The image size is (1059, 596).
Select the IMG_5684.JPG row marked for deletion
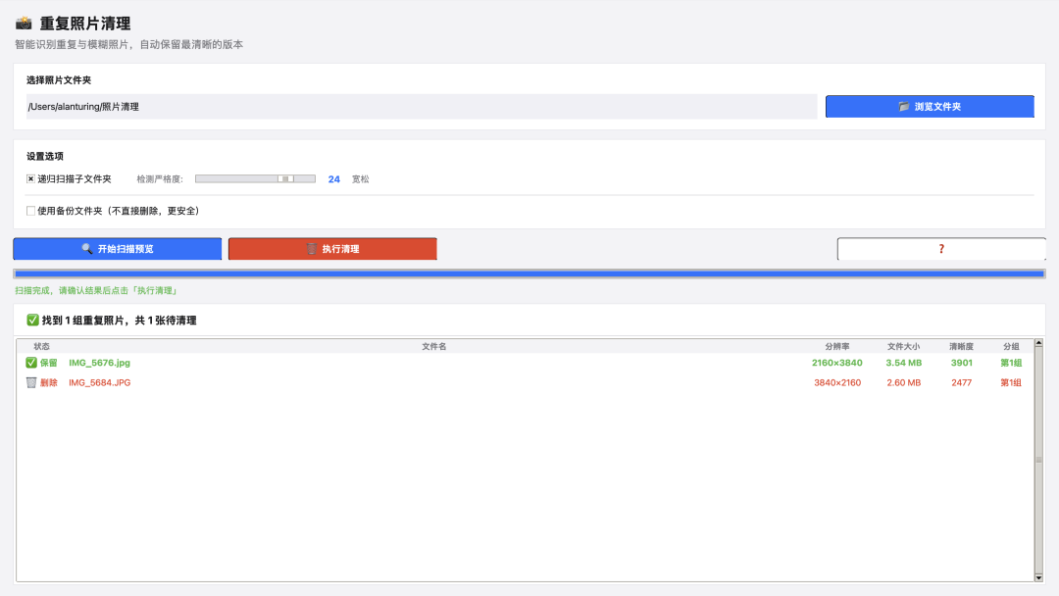point(525,382)
